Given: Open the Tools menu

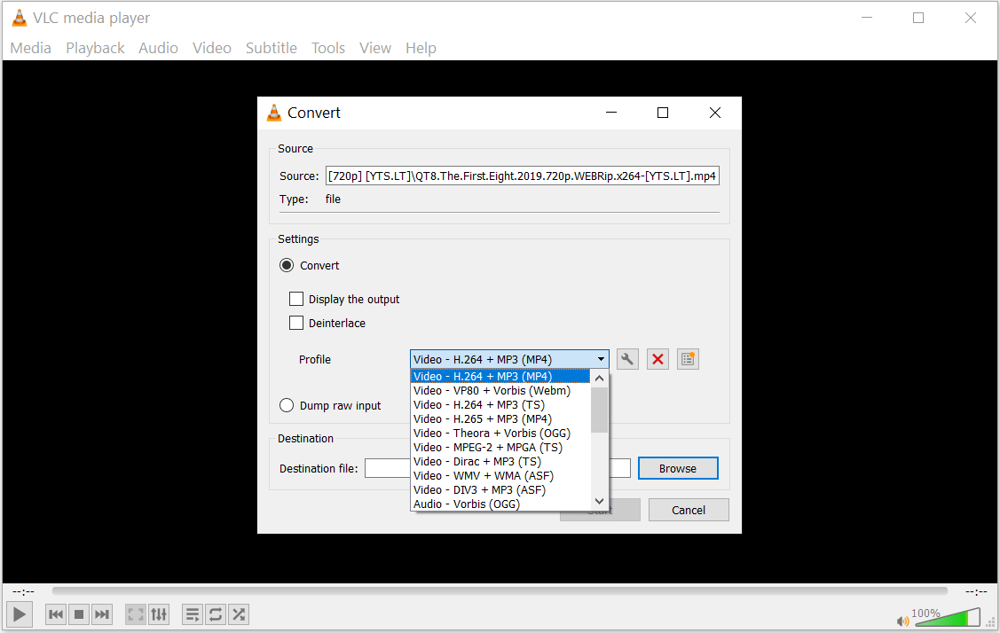Looking at the screenshot, I should 327,48.
